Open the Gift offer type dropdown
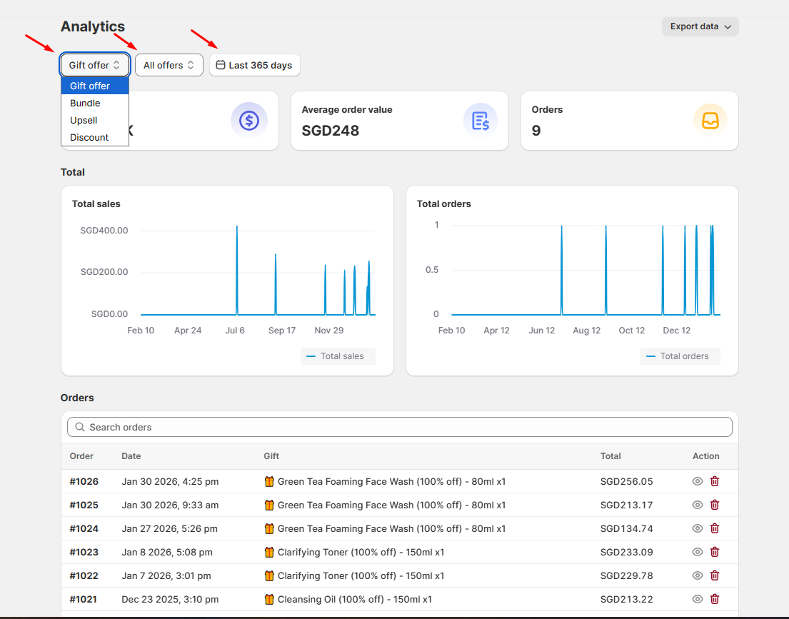789x619 pixels. pyautogui.click(x=94, y=65)
